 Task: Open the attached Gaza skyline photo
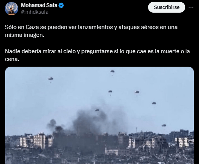pyautogui.click(x=100, y=115)
